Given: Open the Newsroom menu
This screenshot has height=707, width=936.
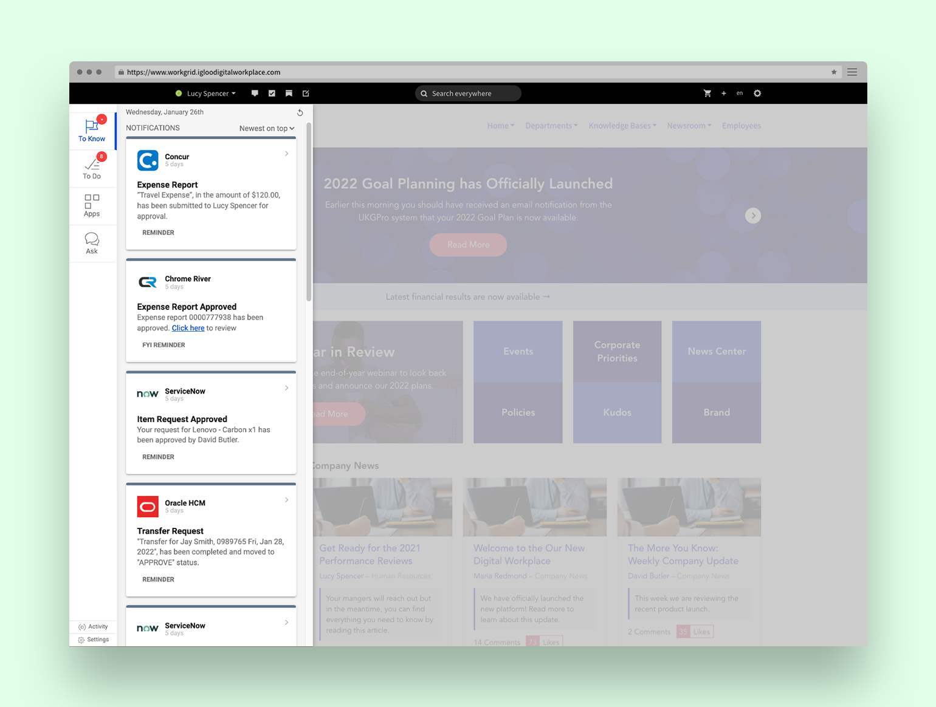Looking at the screenshot, I should pos(688,126).
